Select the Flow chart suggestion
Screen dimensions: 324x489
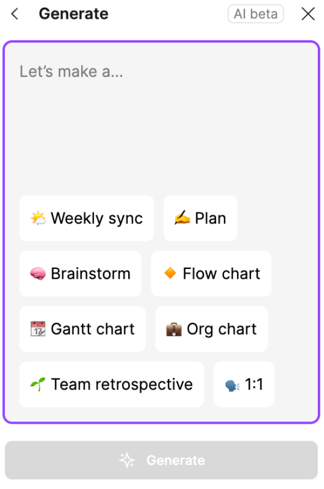211,273
